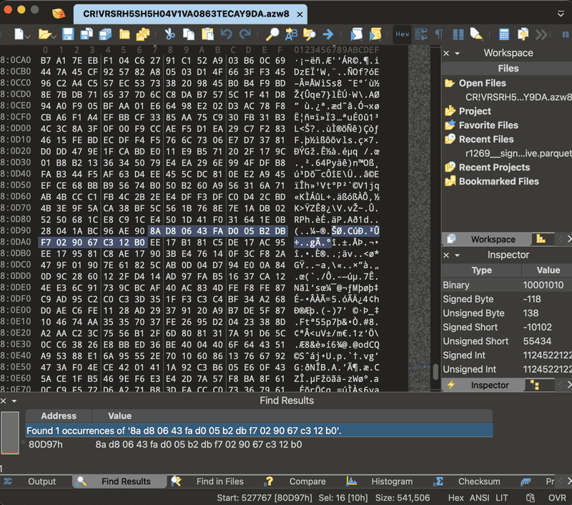The width and height of the screenshot is (572, 505).
Task: Open the Replace (A to B) tool
Action: pyautogui.click(x=291, y=34)
